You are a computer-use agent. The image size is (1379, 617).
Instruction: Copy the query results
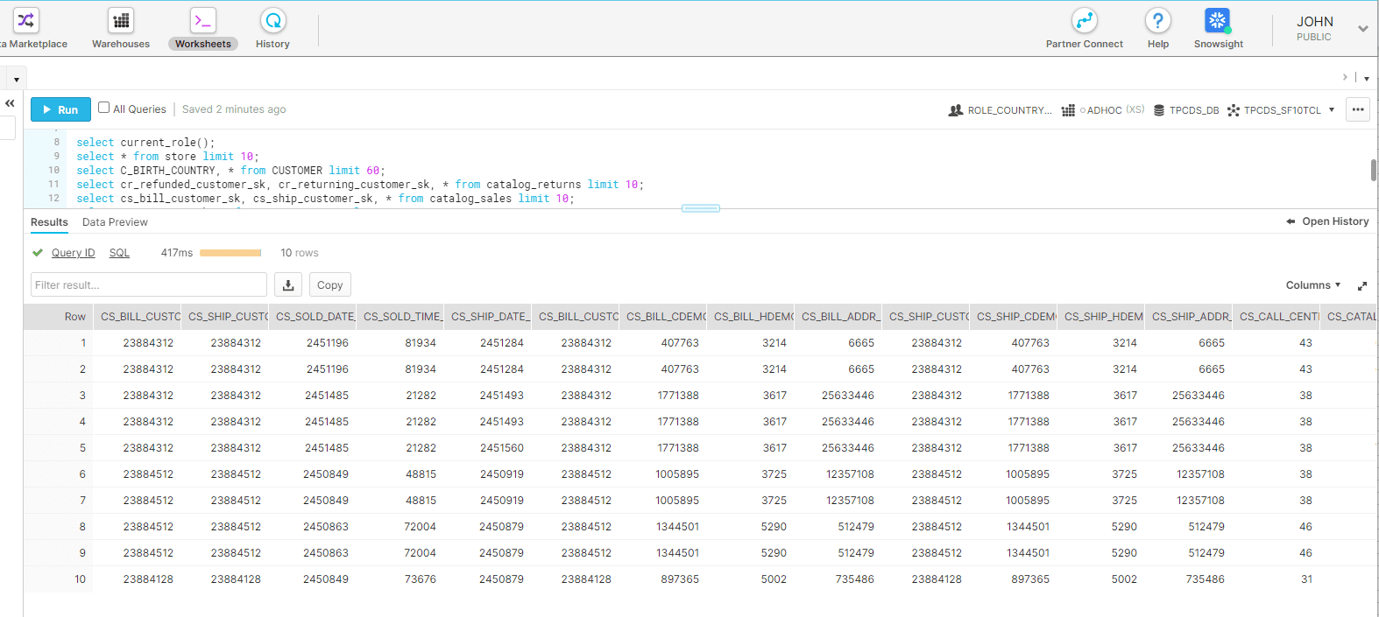[x=330, y=284]
